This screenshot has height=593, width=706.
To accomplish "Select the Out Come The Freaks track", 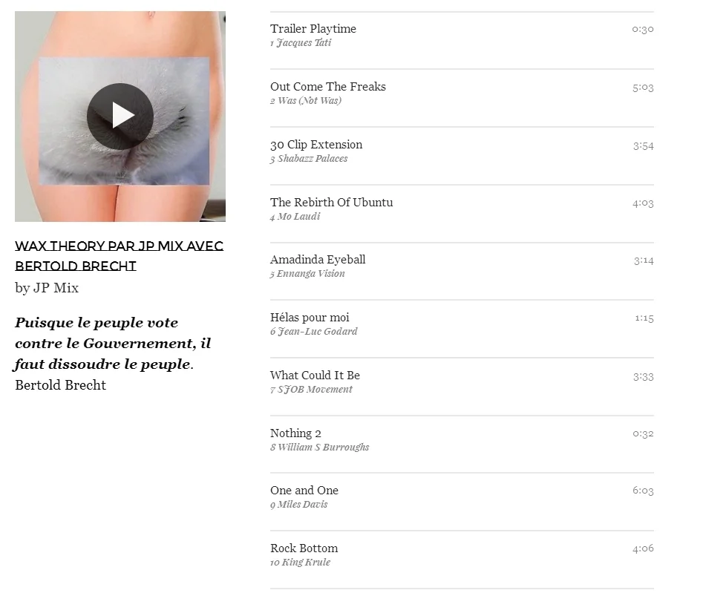I will [462, 98].
